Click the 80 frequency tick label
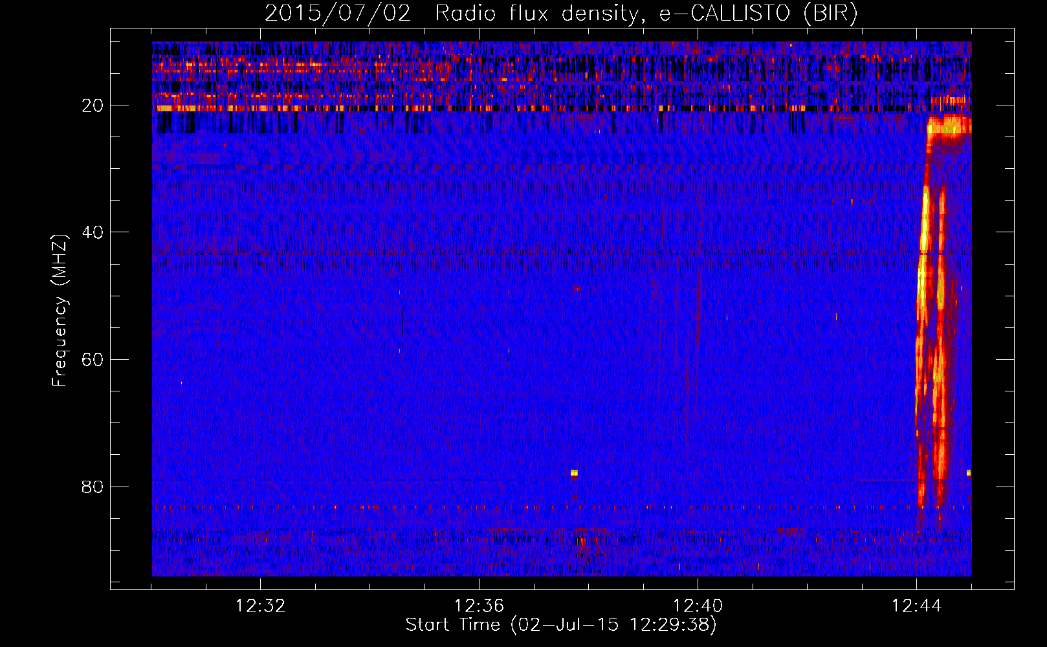The image size is (1047, 647). point(93,487)
